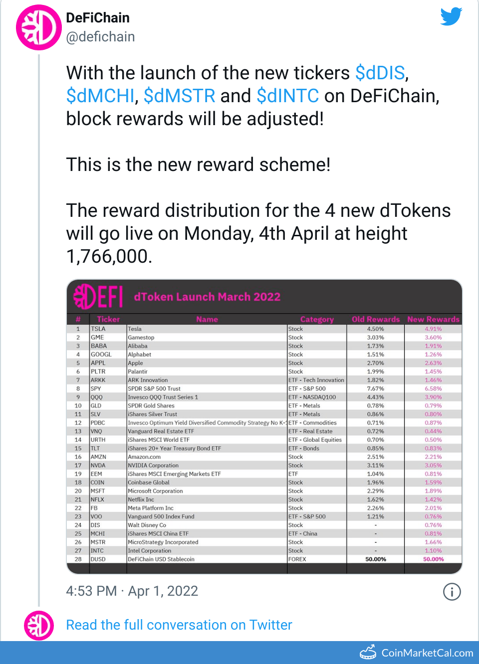
Task: Click the DeFiChain profile avatar at top
Action: click(39, 28)
